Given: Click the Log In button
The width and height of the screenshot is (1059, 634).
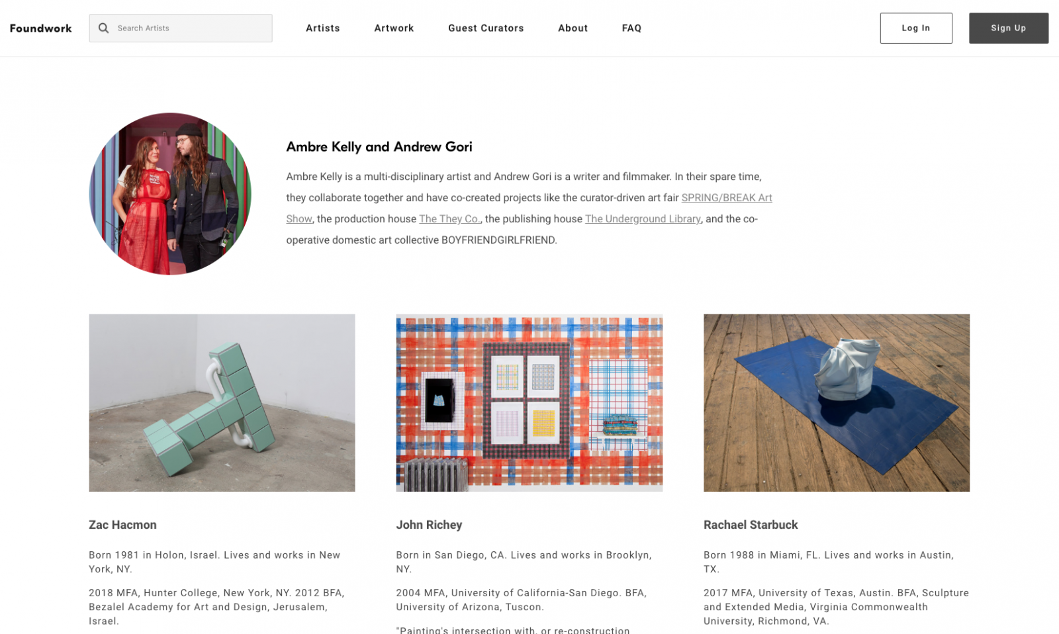Looking at the screenshot, I should pyautogui.click(x=916, y=28).
